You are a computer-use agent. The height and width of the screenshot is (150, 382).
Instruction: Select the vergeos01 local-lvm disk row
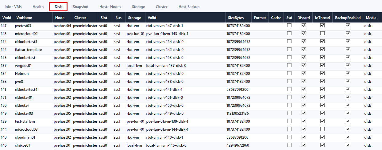coord(191,66)
